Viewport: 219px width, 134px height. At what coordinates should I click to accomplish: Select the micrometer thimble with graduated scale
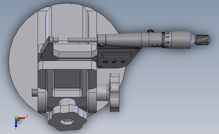click(x=176, y=40)
